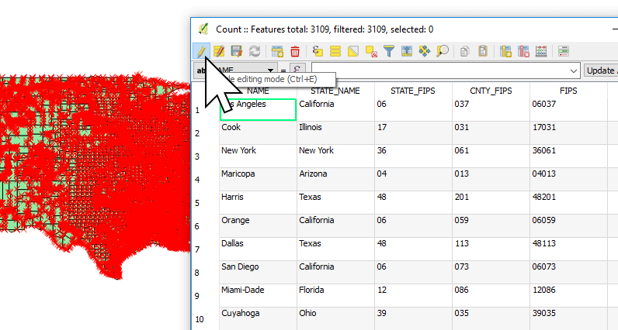Image resolution: width=618 pixels, height=330 pixels.
Task: Click the 'Cook' name cell
Action: [258, 133]
